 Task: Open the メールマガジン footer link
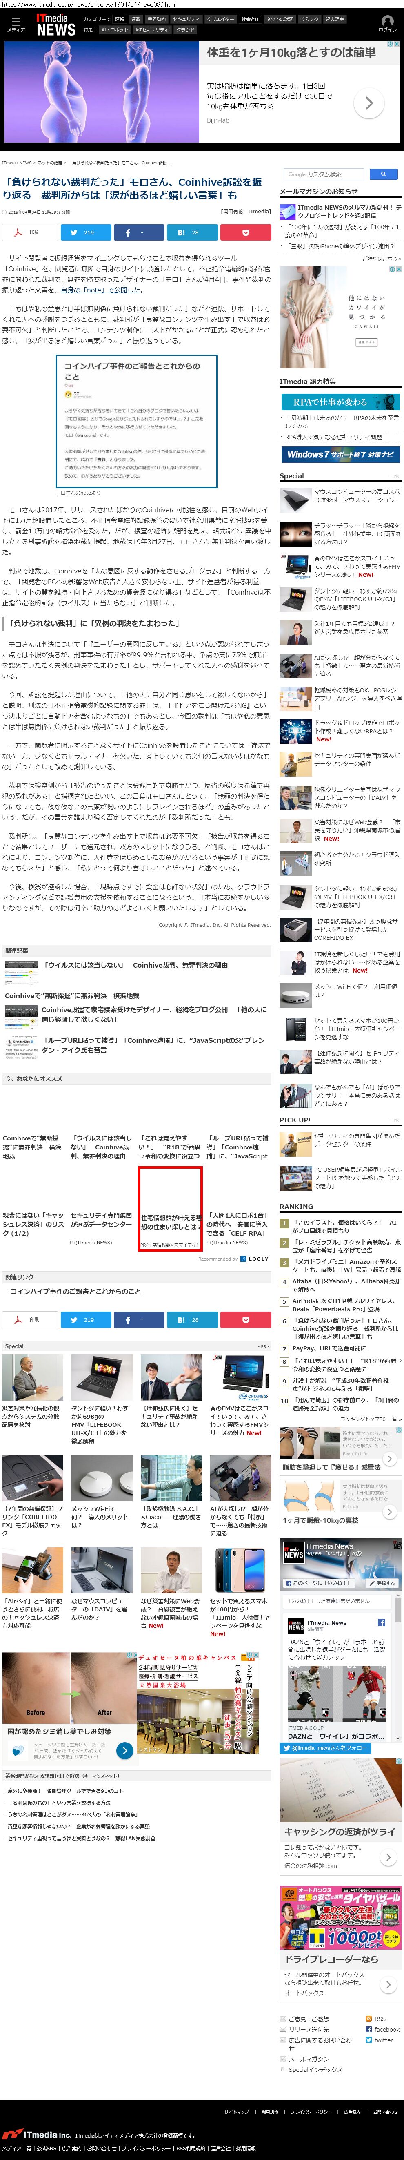pyautogui.click(x=309, y=2059)
